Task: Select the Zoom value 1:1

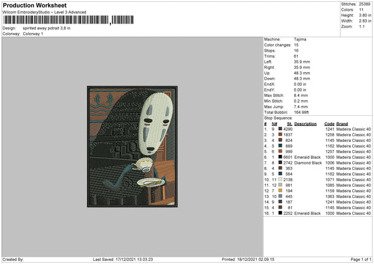Action: tap(362, 27)
